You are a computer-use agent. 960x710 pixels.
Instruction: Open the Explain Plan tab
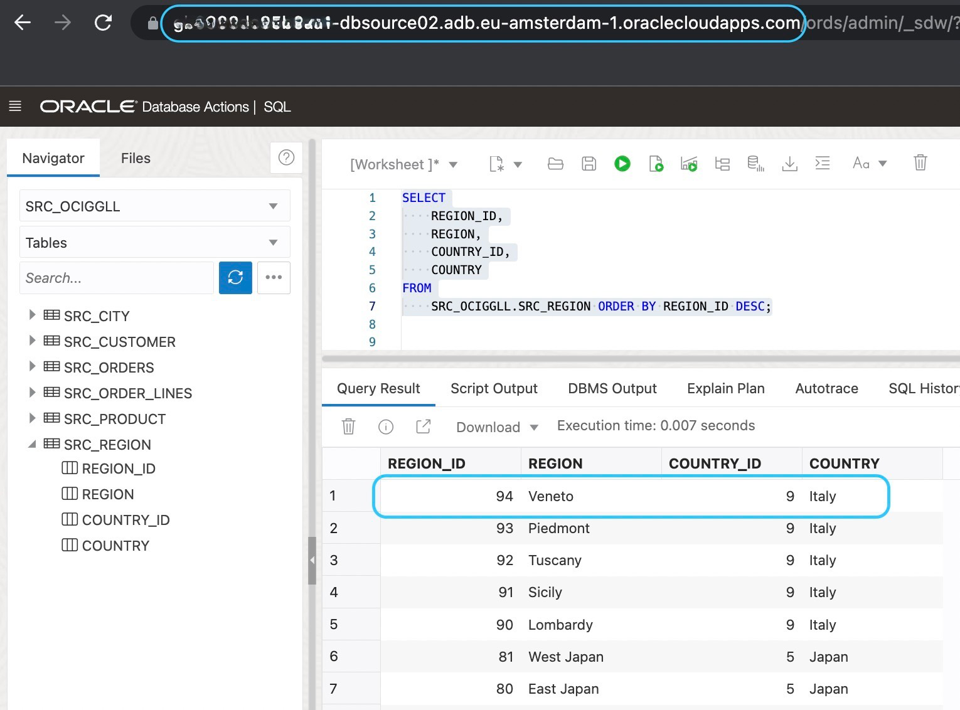tap(726, 388)
